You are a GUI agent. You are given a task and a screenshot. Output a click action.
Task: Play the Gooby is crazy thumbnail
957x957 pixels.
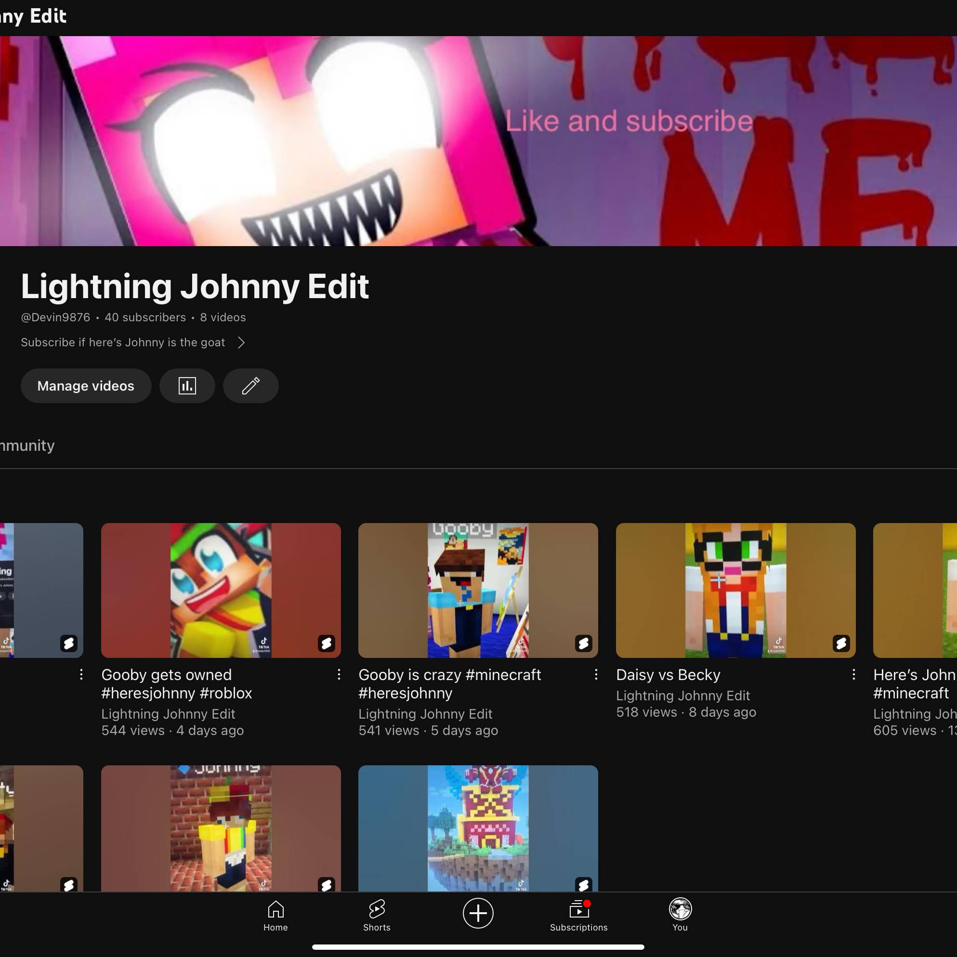pos(478,590)
